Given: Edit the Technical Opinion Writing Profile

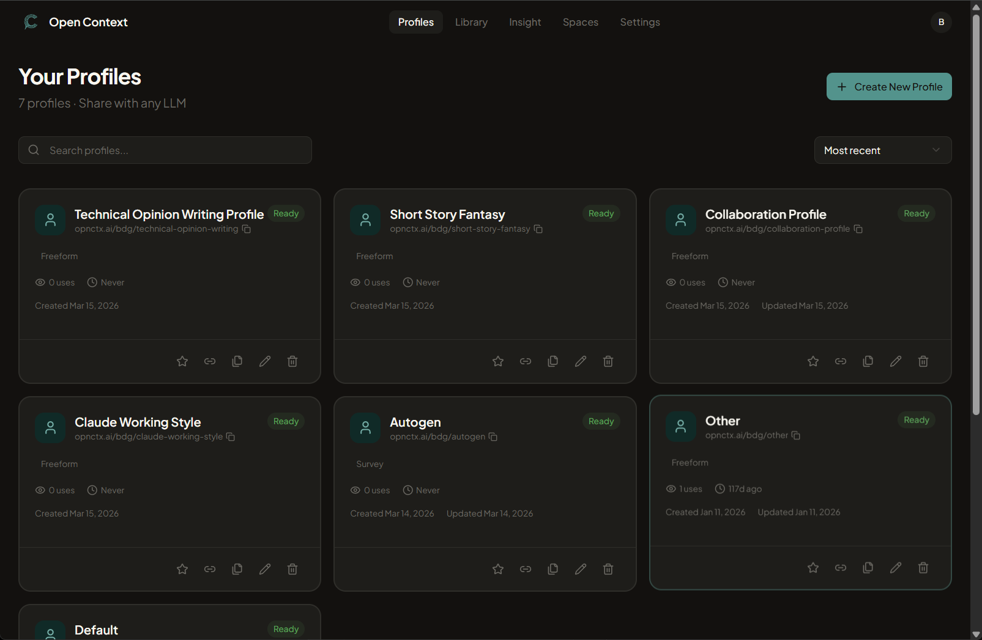Looking at the screenshot, I should pos(265,361).
